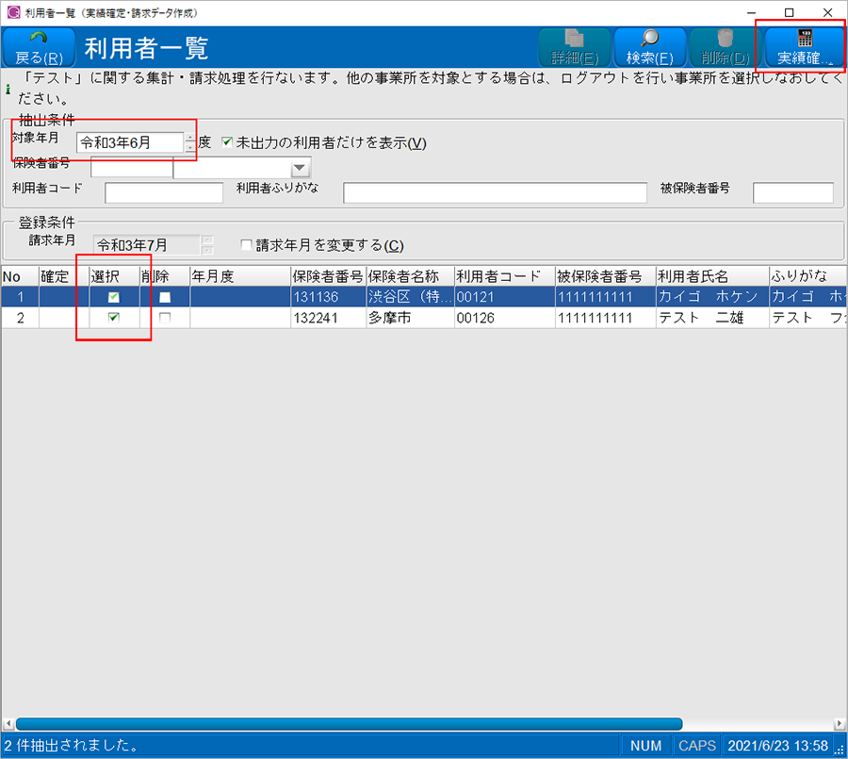Toggle 未出力の利用者だけを表示 checkbox
The height and width of the screenshot is (759, 848).
pyautogui.click(x=226, y=142)
